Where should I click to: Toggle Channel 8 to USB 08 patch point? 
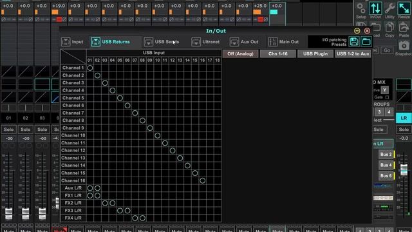142,121
